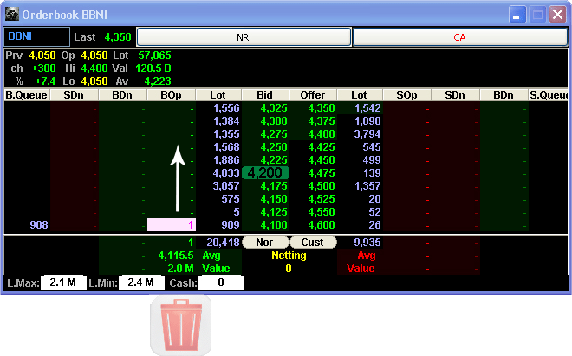The image size is (572, 356).
Task: Click the pink BOp cell with value 1
Action: (172, 224)
